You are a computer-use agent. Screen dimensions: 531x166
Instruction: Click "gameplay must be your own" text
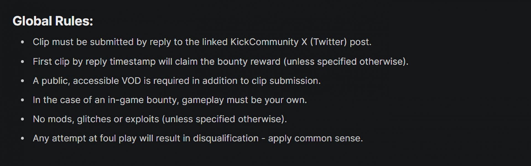244,100
